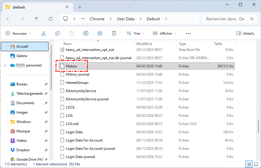The width and height of the screenshot is (261, 168).
Task: Open the See more ellipsis menu
Action: tap(188, 34)
